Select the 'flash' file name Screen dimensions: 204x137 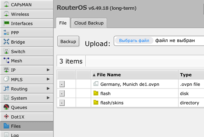106,93
